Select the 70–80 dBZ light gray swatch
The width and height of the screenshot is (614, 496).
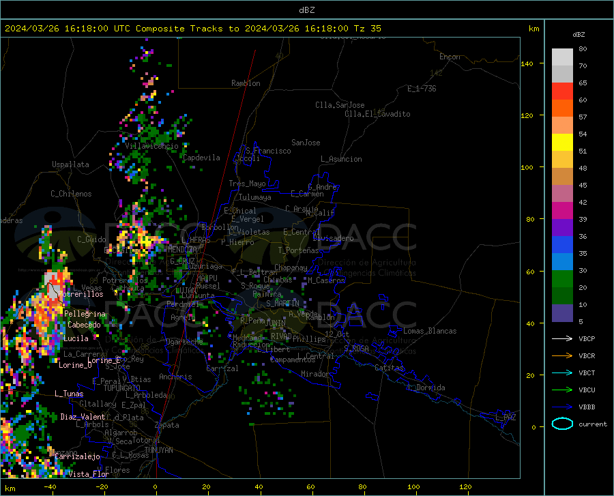(562, 57)
